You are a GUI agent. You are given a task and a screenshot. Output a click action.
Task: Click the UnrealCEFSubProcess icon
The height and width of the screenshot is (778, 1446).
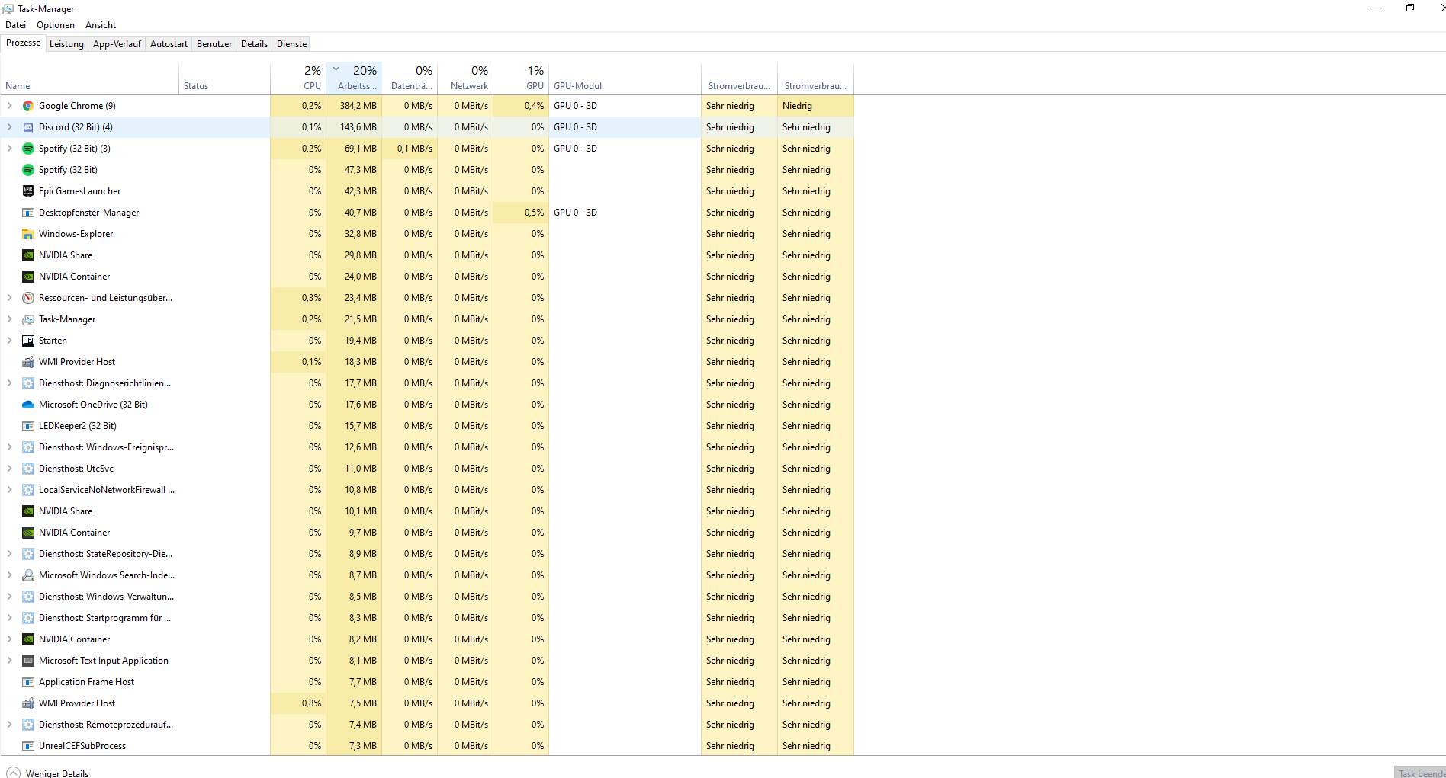28,746
